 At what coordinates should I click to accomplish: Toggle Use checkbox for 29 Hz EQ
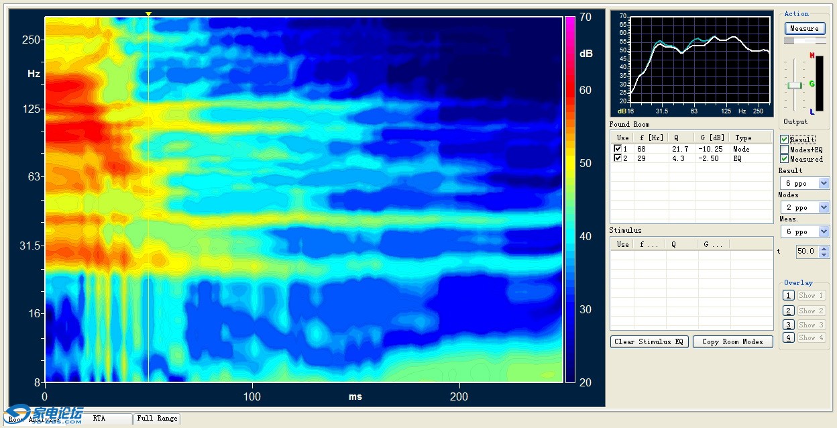pos(618,158)
